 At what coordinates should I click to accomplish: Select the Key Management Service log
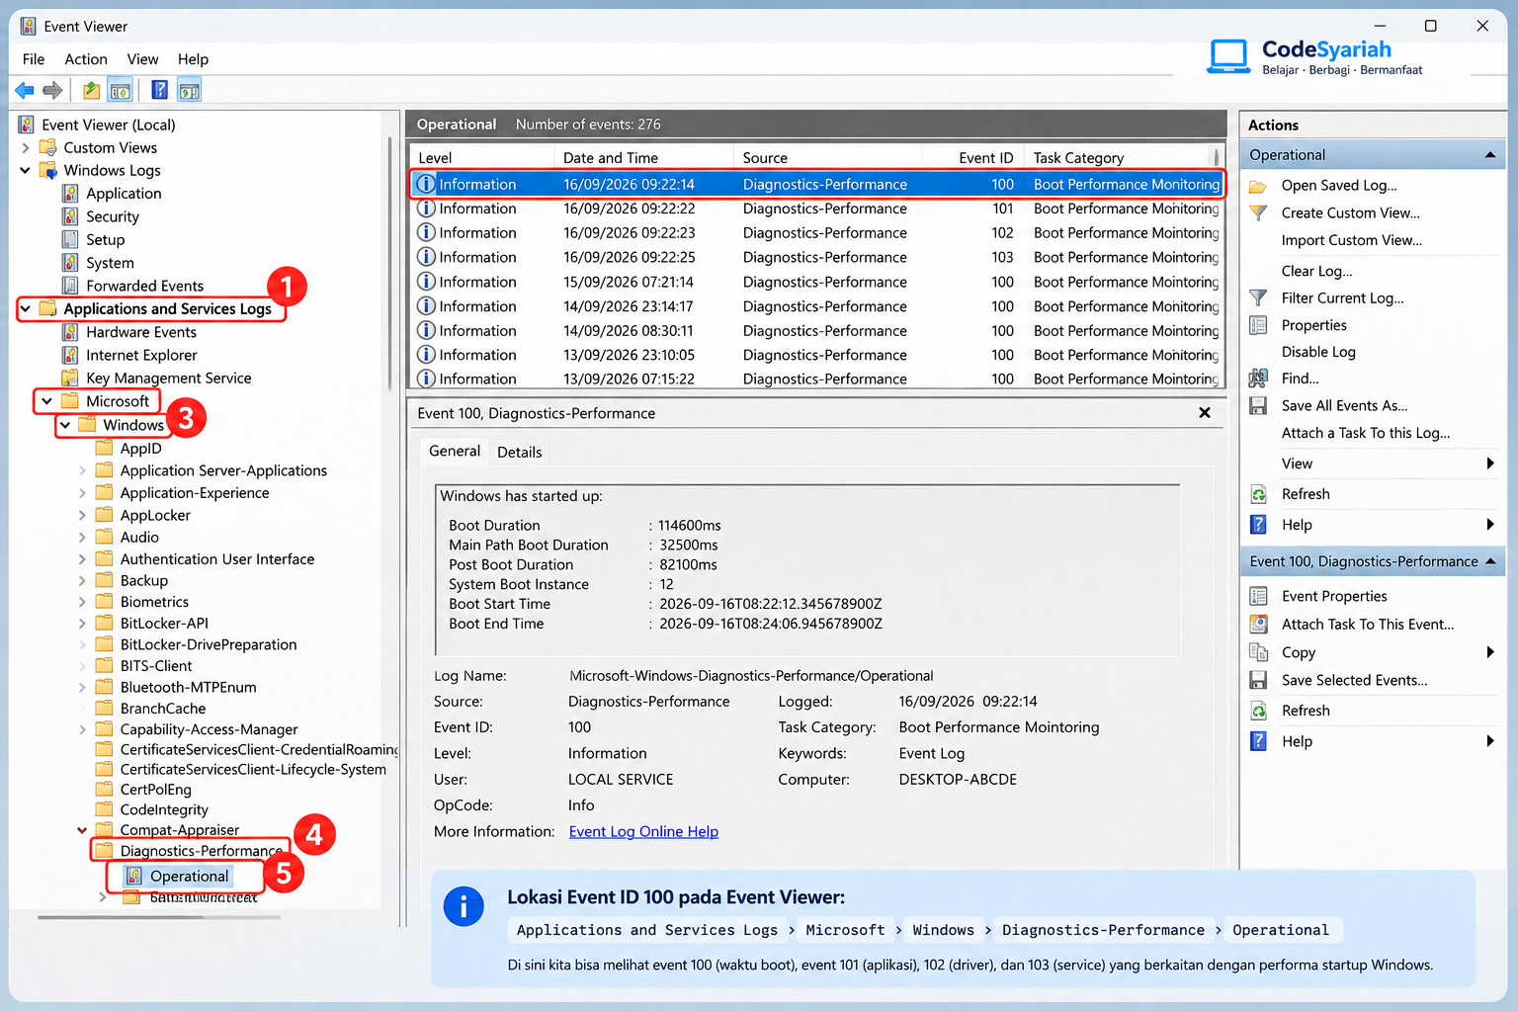coord(168,378)
